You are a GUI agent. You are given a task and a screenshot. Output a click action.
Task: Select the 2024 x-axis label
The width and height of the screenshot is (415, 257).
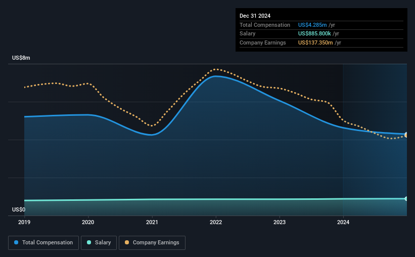pos(343,222)
